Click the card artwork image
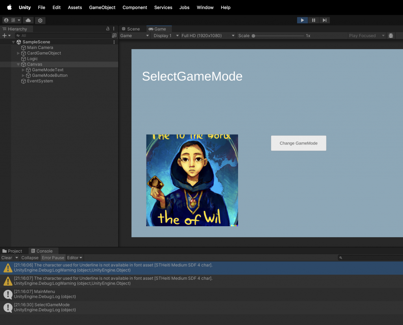Screen dimensions: 403x325 click(x=192, y=180)
